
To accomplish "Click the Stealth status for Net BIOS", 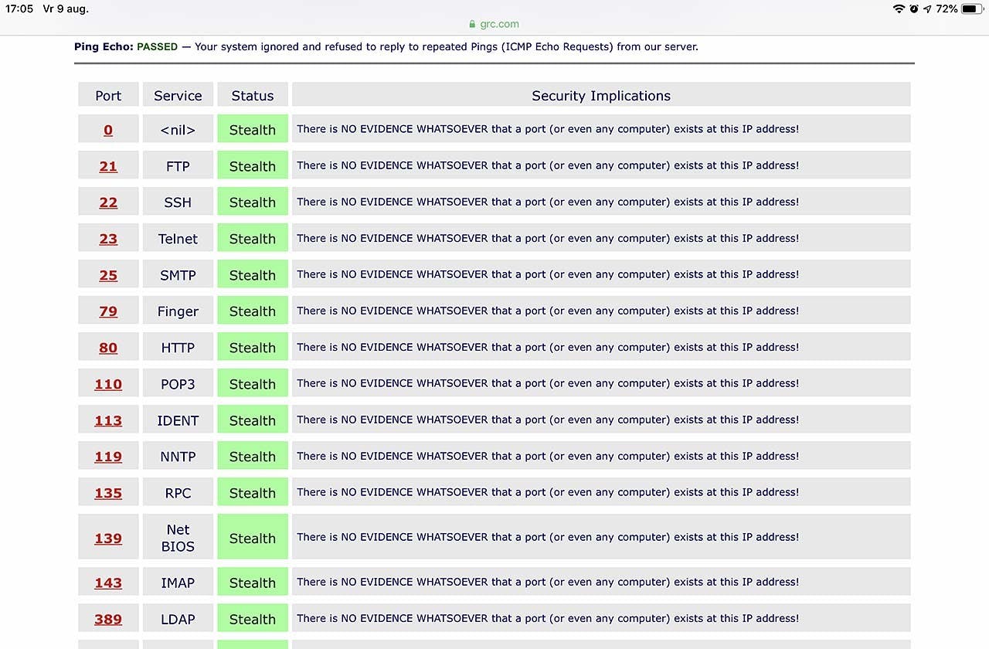I will 253,537.
